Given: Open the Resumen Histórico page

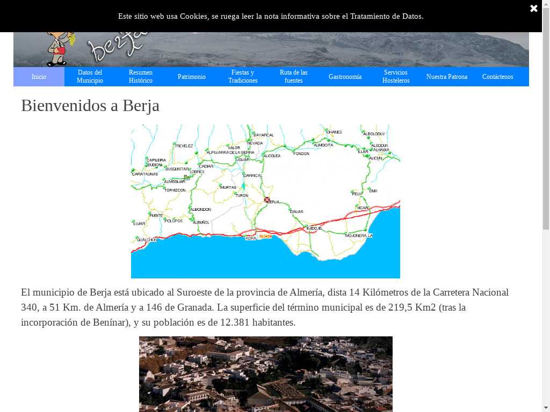Looking at the screenshot, I should 141,77.
